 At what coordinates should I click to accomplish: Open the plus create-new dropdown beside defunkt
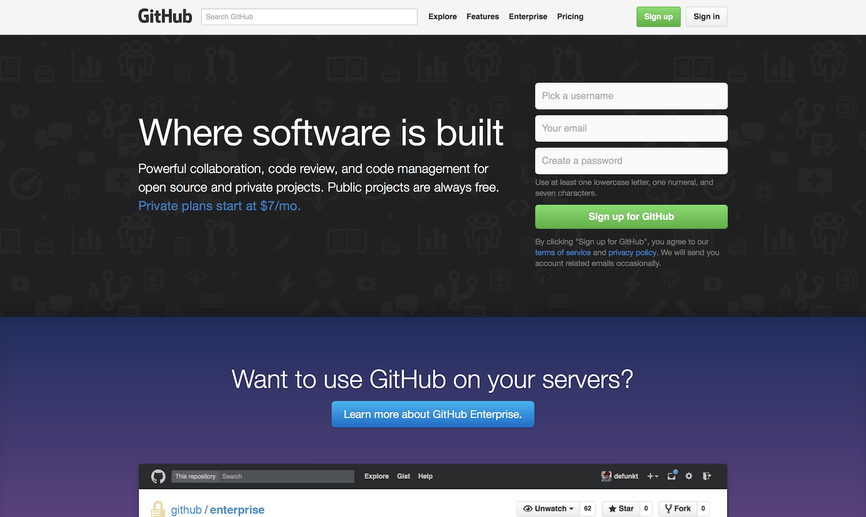(x=652, y=476)
